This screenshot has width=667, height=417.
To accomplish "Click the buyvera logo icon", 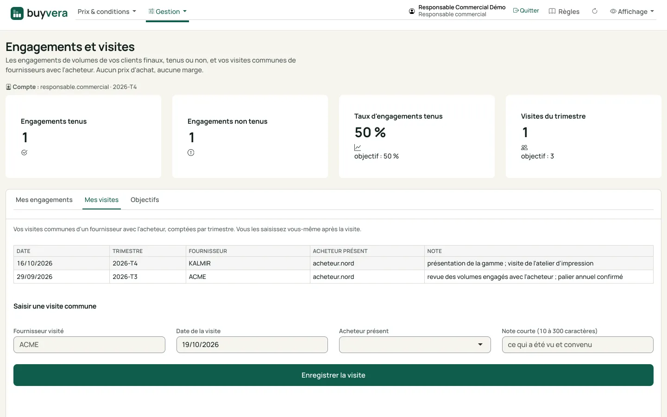I will point(17,13).
